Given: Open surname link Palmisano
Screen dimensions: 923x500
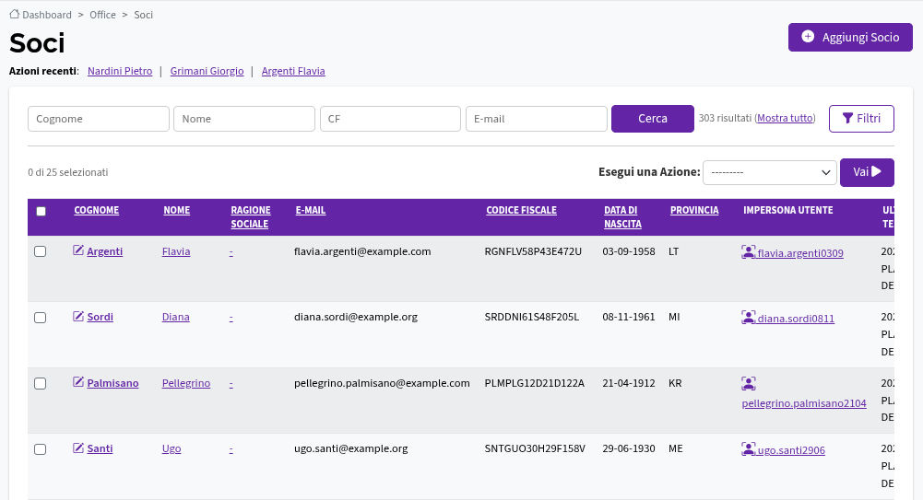Looking at the screenshot, I should (113, 383).
